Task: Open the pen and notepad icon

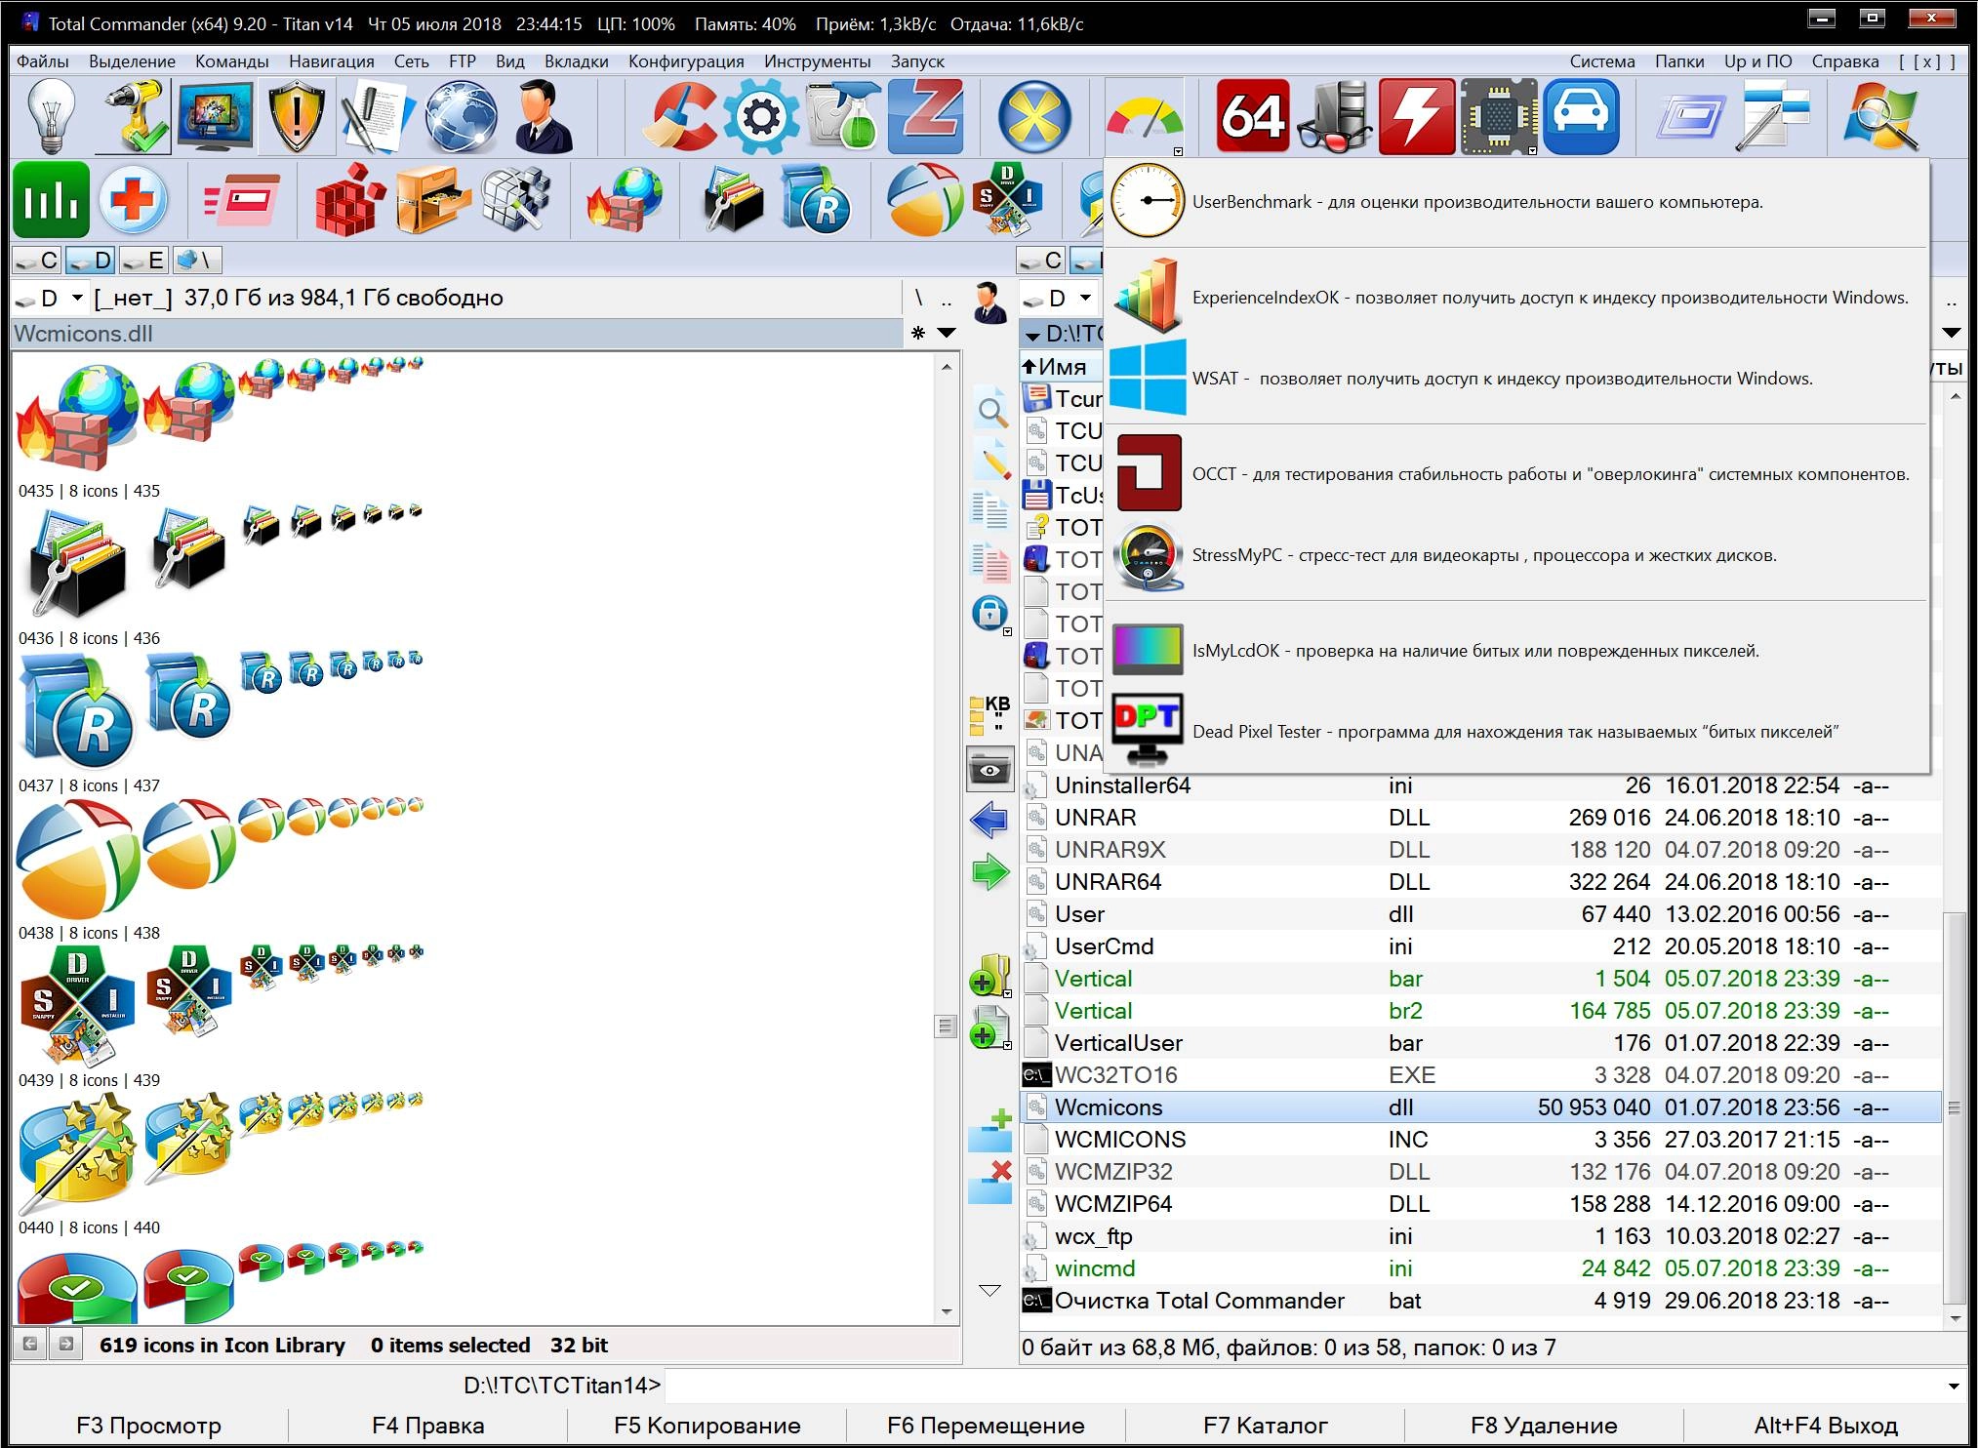Action: tap(378, 117)
